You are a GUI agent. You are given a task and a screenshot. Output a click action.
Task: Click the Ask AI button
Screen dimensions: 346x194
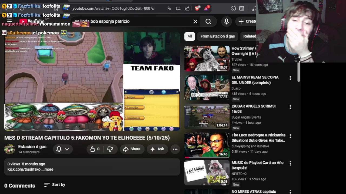pos(157,149)
